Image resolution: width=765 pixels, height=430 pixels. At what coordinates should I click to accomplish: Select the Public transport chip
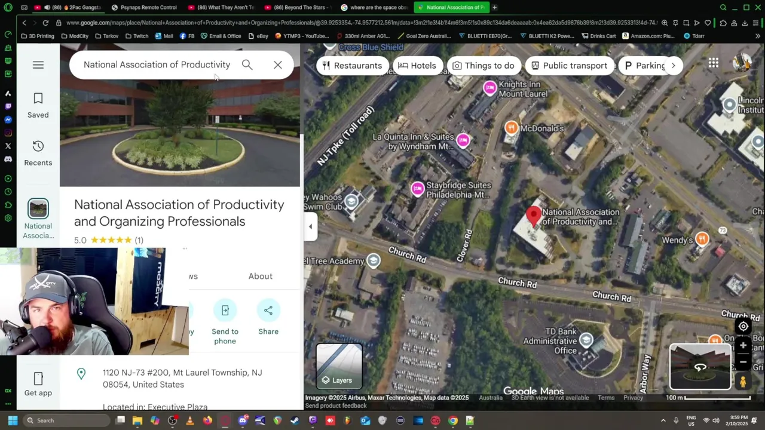tap(569, 66)
